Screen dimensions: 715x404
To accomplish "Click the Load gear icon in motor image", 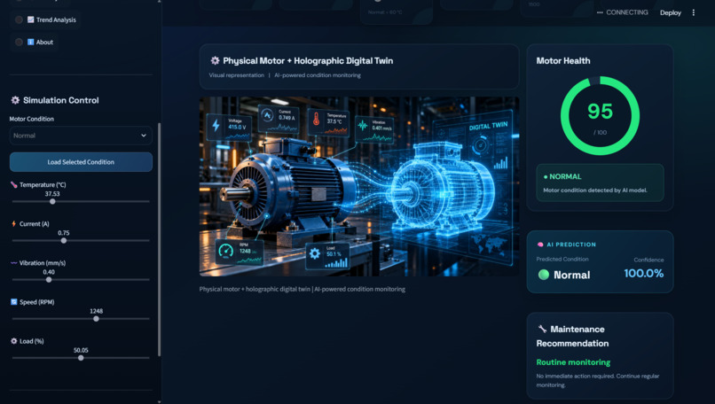I will [315, 253].
